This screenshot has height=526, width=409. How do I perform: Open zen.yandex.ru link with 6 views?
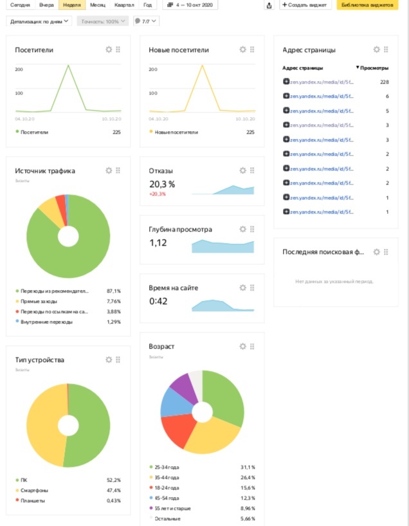322,96
